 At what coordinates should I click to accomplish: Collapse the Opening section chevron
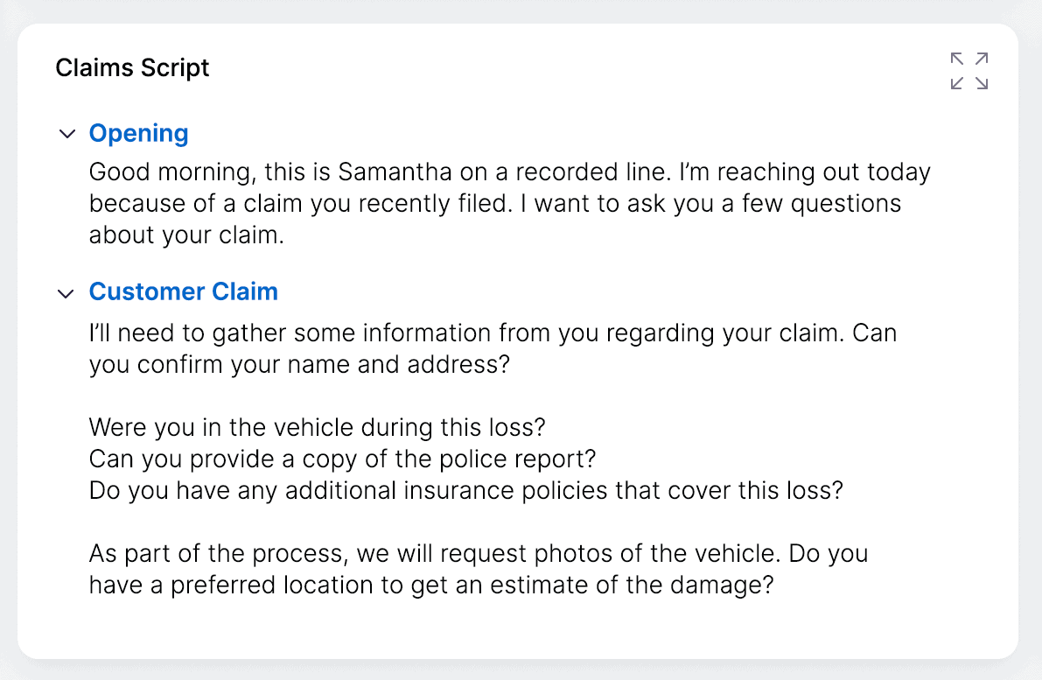point(67,134)
